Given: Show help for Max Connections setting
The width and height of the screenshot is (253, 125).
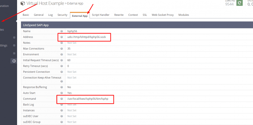Looking at the screenshot, I should 61,49.
